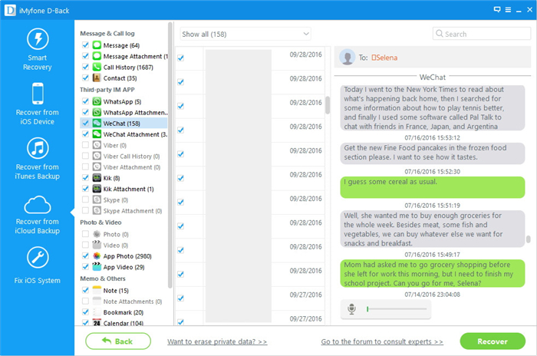Viewport: 537px width, 356px height.
Task: Check the Photo (0) checkbox
Action: click(86, 234)
